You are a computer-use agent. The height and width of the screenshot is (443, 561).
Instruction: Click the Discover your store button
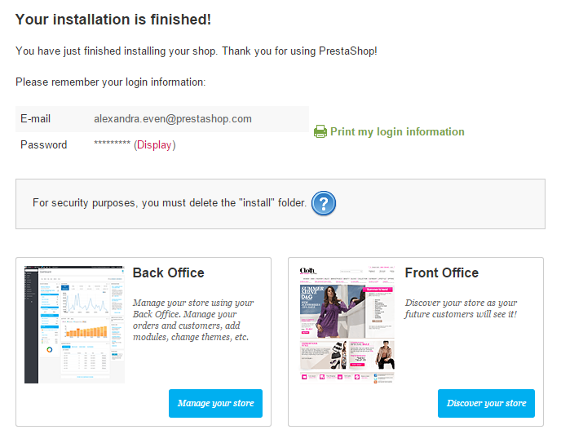click(x=486, y=403)
